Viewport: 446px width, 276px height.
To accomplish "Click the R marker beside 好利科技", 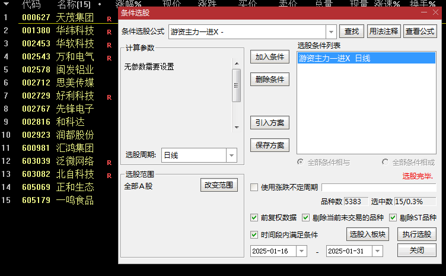I will (x=109, y=97).
